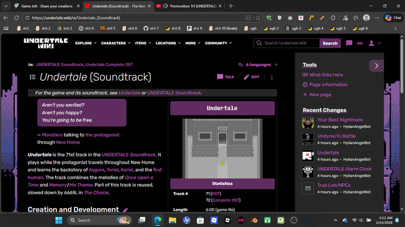
Task: Click the New Home infobox image
Action: pos(222,148)
